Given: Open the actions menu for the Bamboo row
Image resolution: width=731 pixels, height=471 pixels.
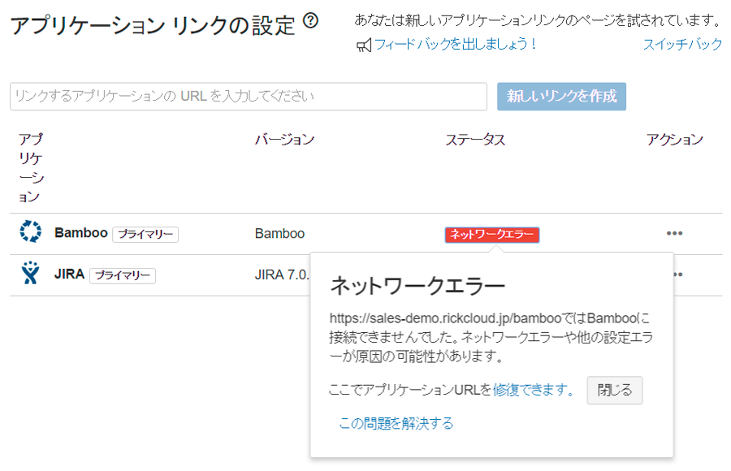Looking at the screenshot, I should [x=674, y=233].
